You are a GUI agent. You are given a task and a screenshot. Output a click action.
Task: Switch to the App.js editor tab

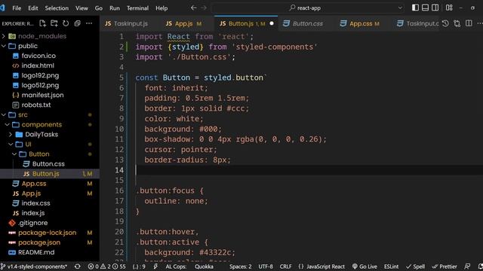183,23
